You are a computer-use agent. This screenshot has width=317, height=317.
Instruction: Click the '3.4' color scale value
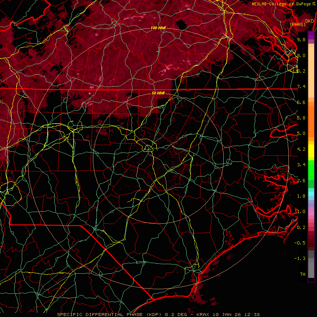(301, 165)
